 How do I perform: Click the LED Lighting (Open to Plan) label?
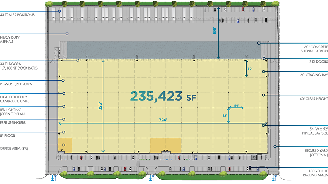tap(13, 112)
